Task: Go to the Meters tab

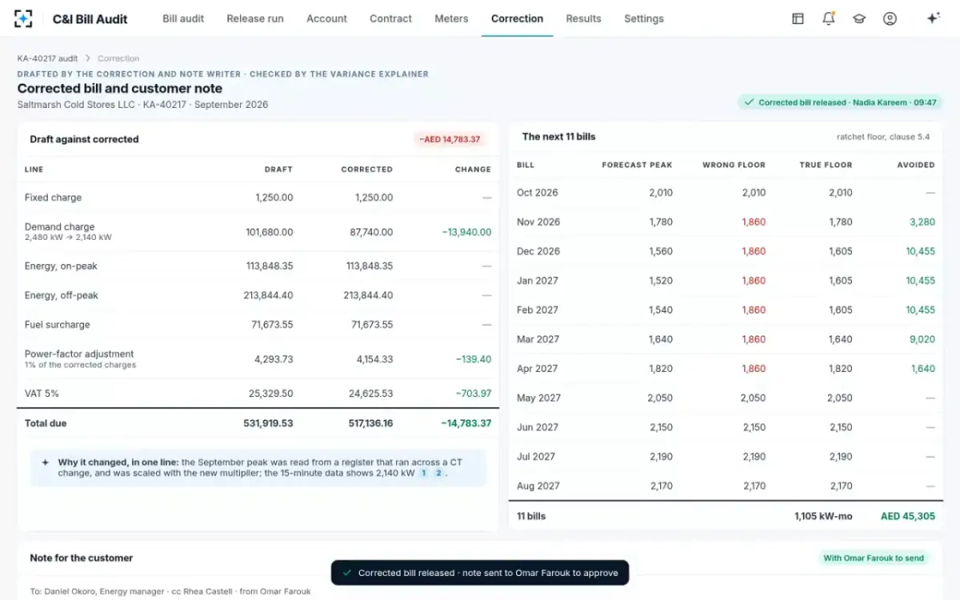Action: pyautogui.click(x=451, y=18)
